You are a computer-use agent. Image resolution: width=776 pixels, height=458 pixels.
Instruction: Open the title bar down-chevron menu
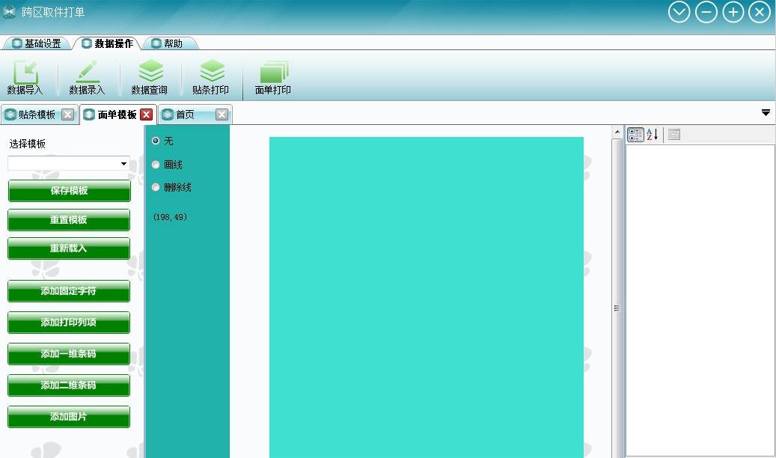[679, 12]
